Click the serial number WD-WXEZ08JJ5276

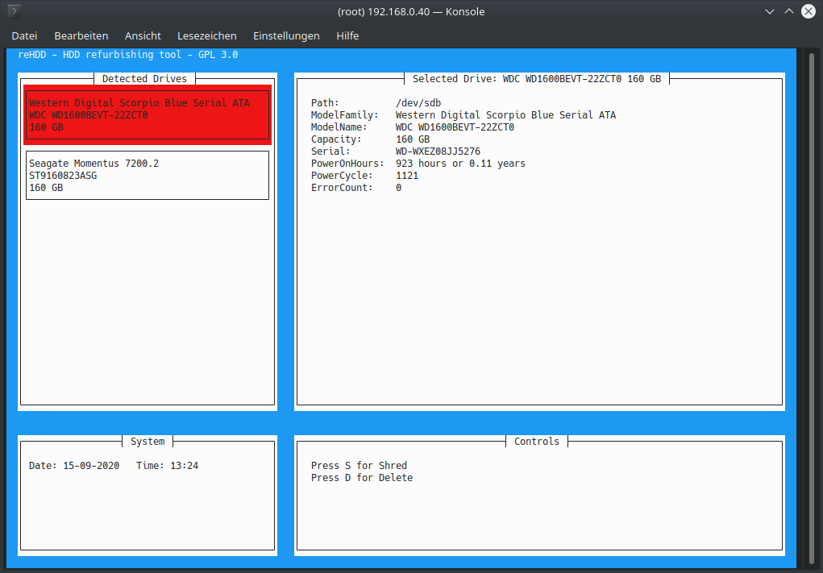[438, 152]
